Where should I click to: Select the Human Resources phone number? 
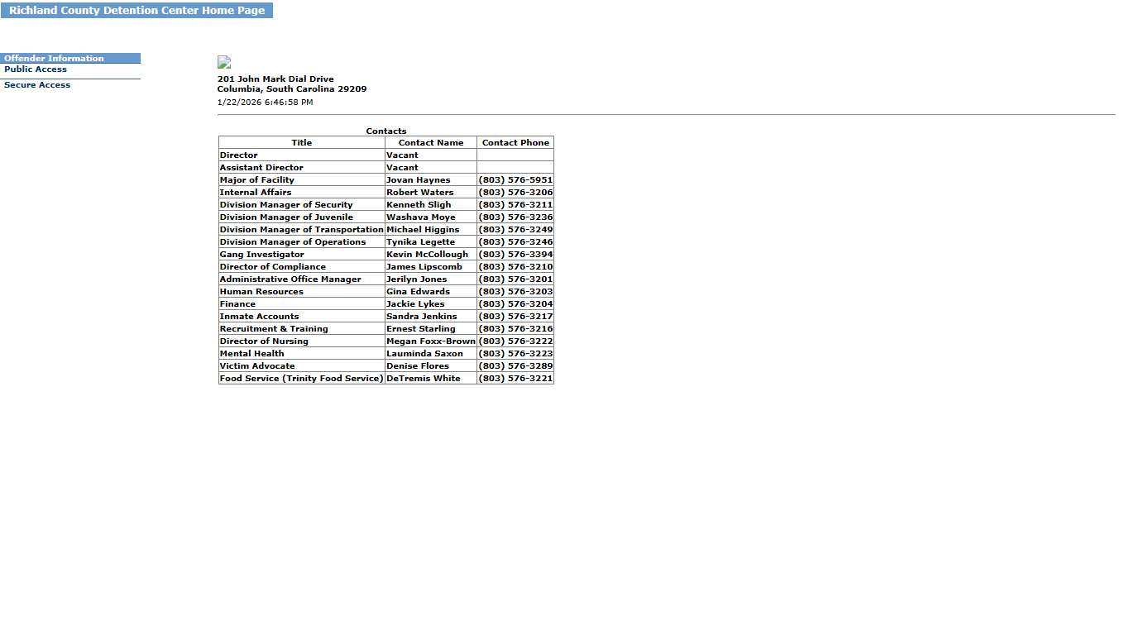click(515, 292)
